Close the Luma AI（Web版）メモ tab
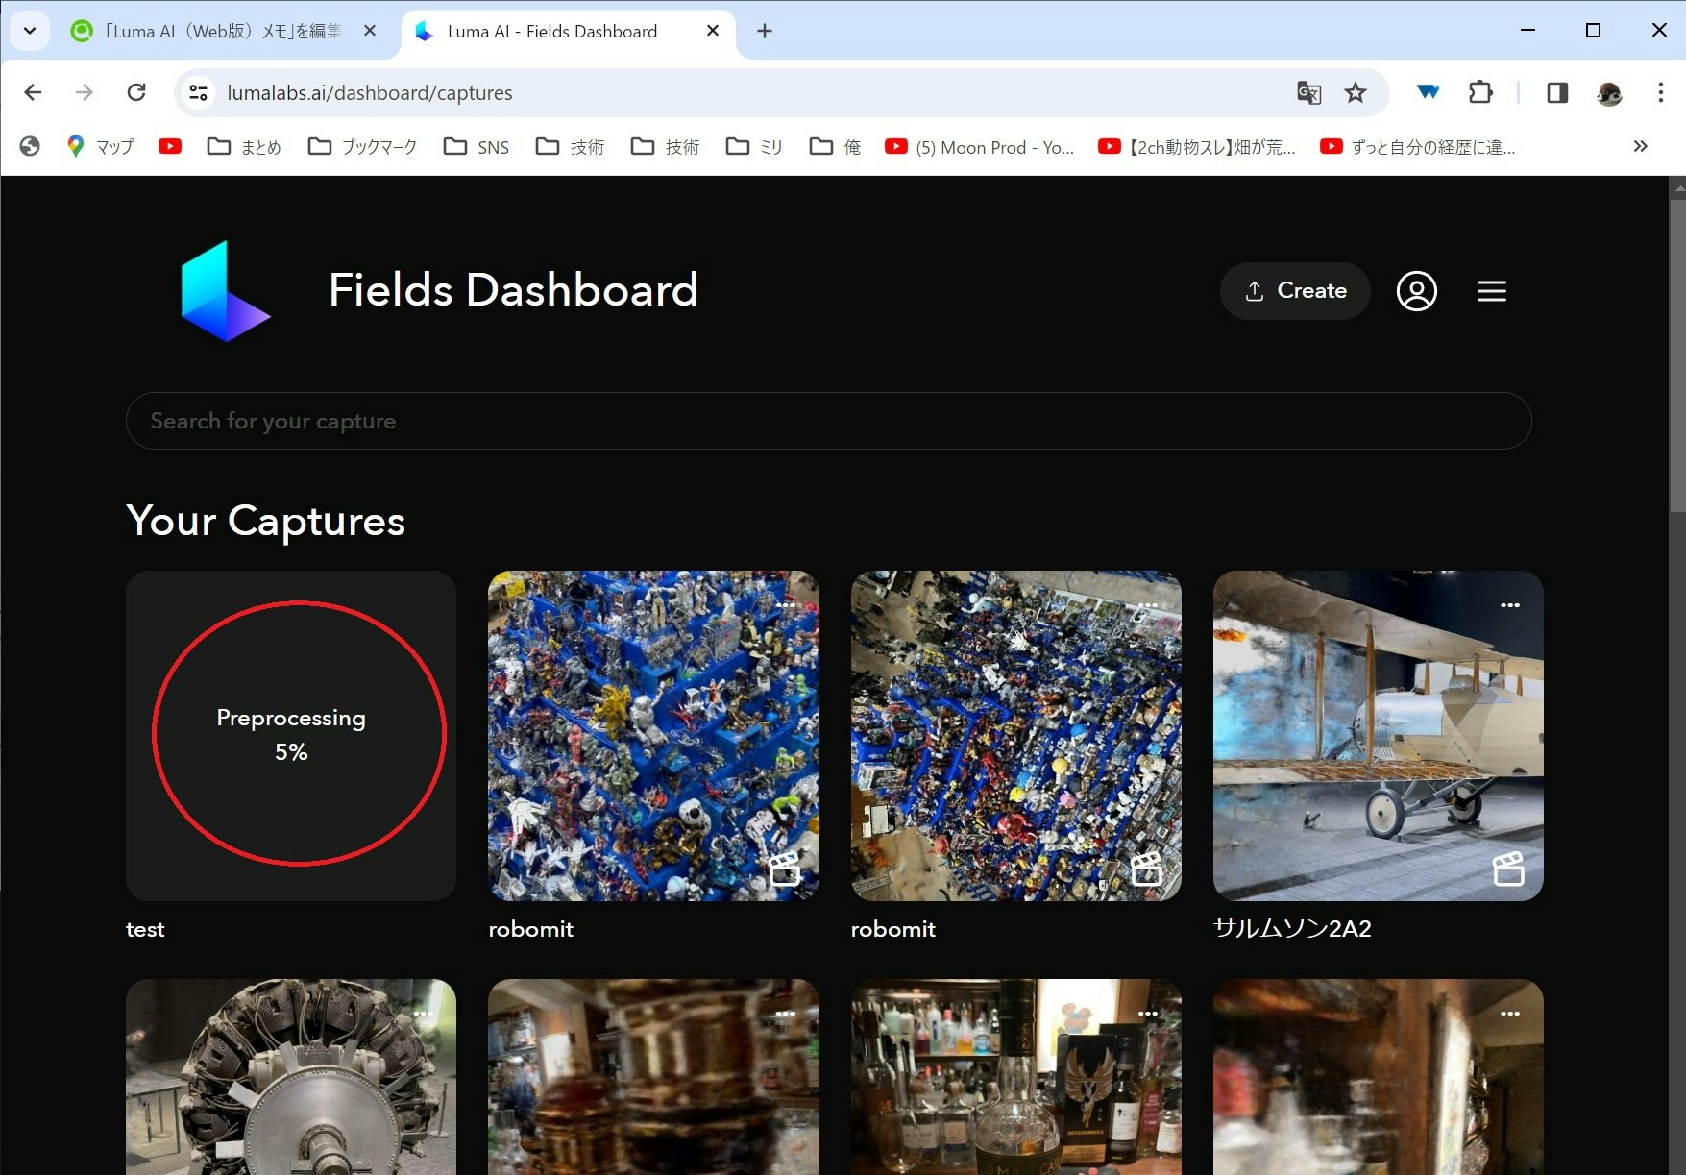This screenshot has width=1686, height=1175. click(x=370, y=31)
